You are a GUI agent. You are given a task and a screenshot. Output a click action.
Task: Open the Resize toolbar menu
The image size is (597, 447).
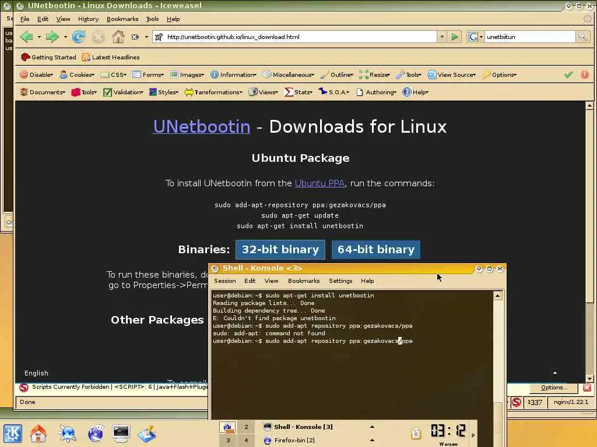click(x=375, y=74)
